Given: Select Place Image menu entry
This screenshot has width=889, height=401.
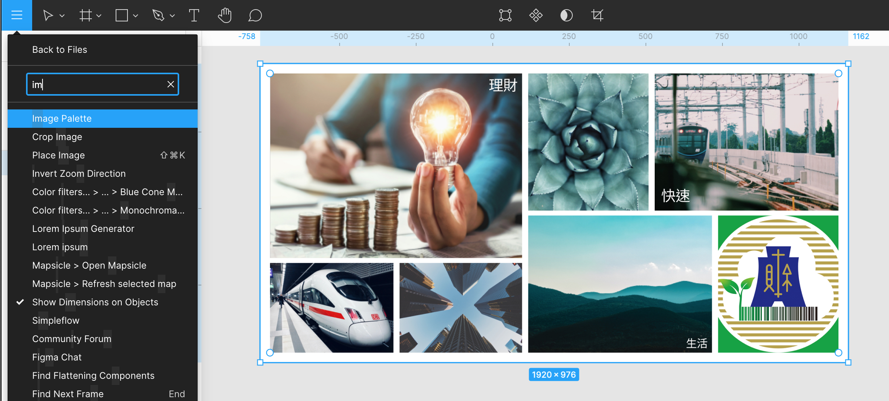Looking at the screenshot, I should 59,155.
